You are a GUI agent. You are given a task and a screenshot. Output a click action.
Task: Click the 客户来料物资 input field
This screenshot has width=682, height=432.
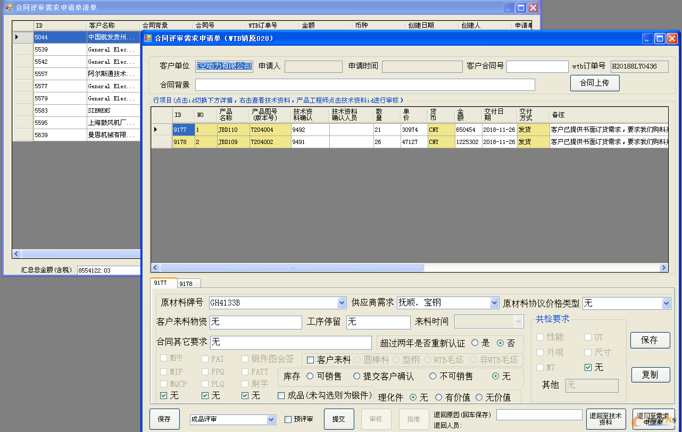(x=256, y=322)
